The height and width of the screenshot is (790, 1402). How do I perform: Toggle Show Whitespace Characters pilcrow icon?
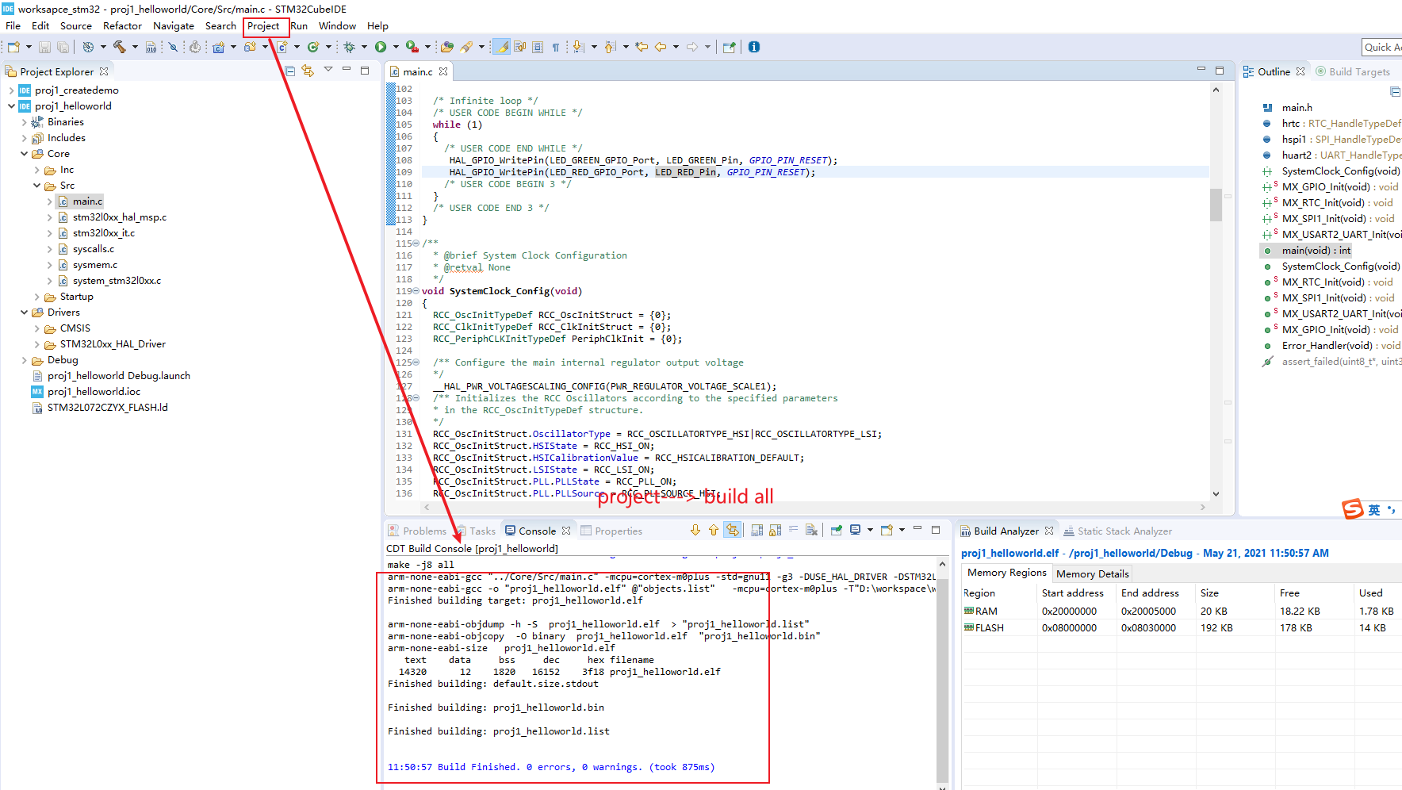555,47
